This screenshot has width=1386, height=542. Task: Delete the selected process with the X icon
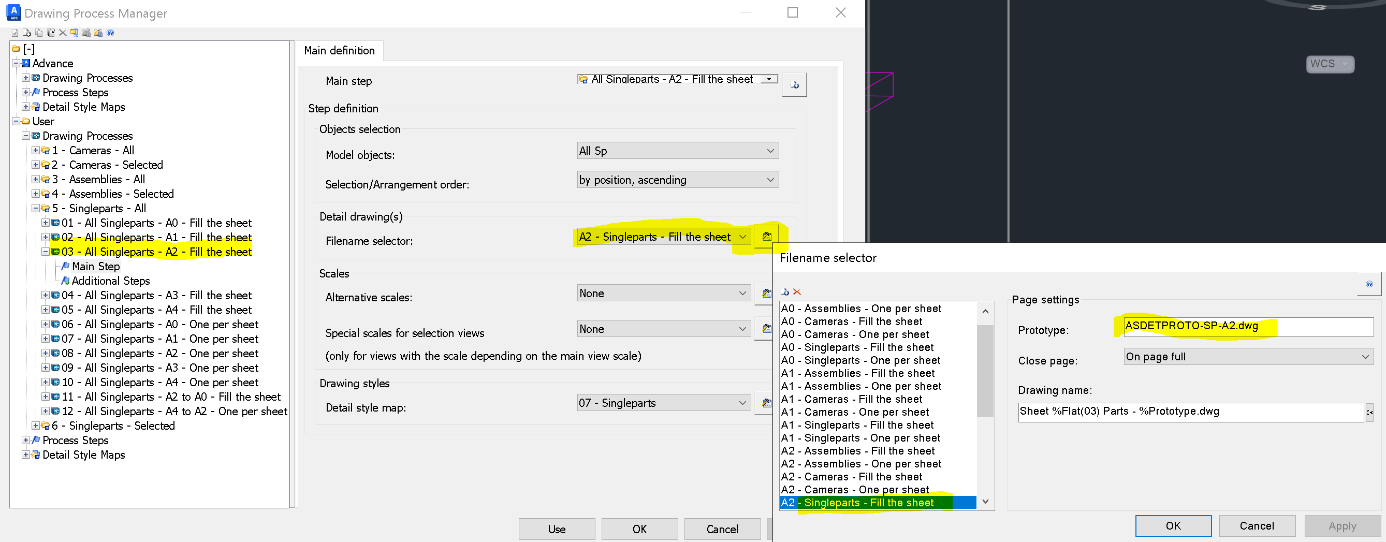pos(63,33)
